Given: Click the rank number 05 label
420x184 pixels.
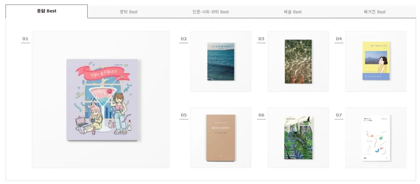Looking at the screenshot, I should click(184, 115).
